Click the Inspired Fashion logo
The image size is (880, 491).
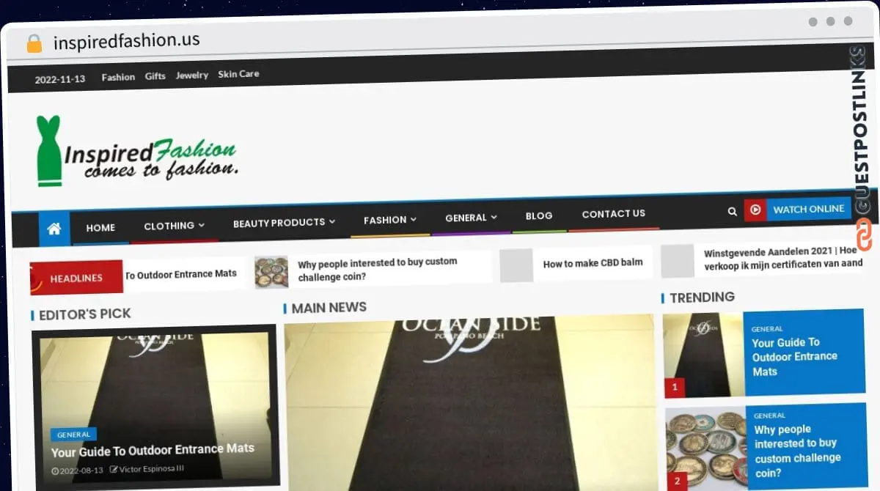(x=136, y=150)
